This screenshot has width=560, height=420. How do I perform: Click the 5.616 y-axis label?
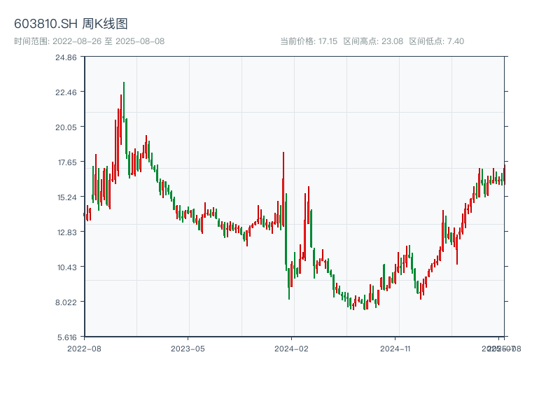pos(67,337)
